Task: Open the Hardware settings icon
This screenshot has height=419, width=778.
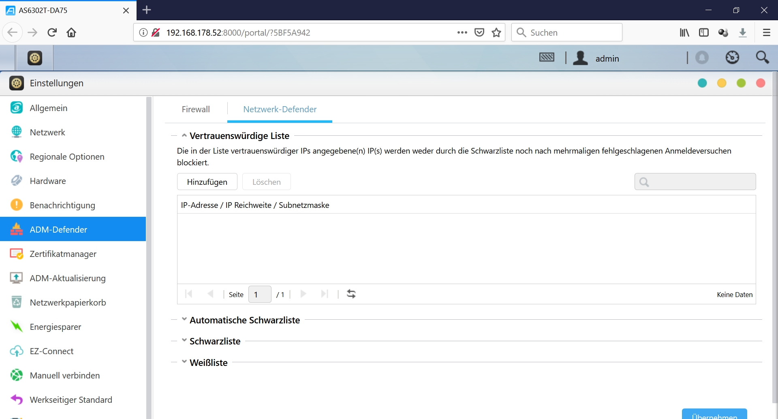Action: coord(17,181)
